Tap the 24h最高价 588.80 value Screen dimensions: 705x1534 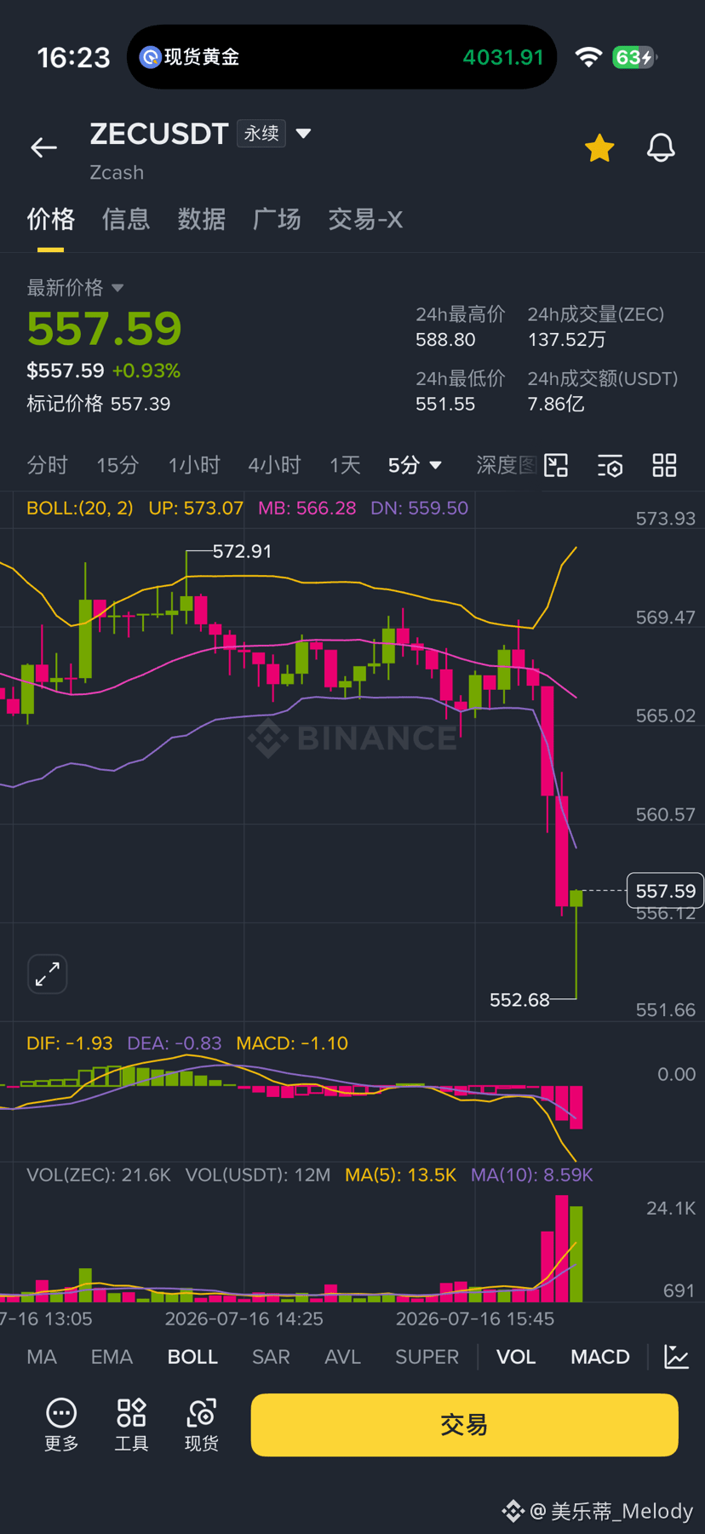tap(445, 340)
